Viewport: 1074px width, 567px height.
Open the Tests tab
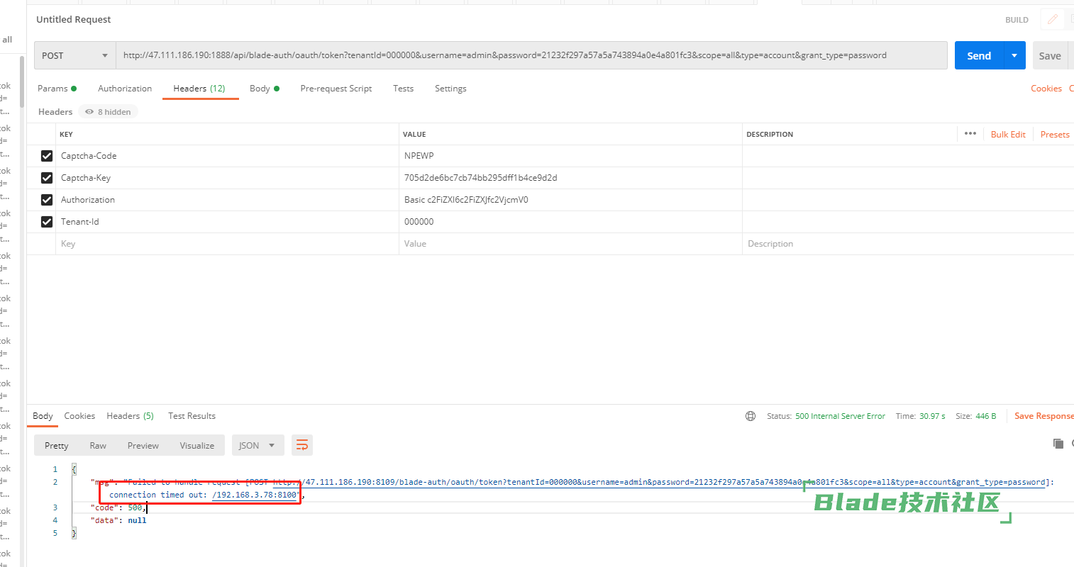(x=404, y=89)
